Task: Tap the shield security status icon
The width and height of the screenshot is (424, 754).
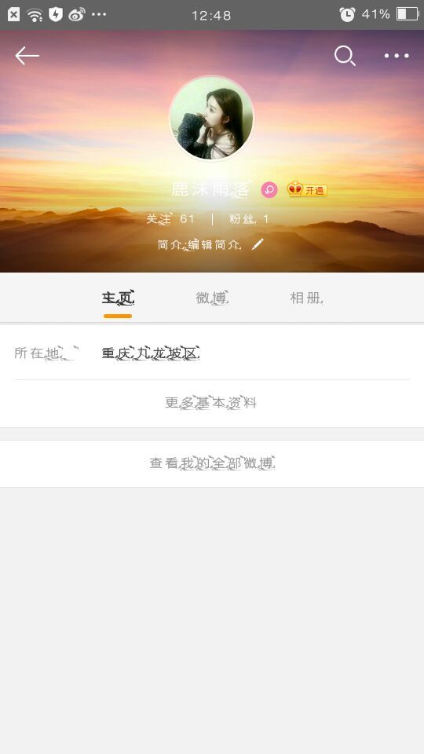Action: (56, 14)
